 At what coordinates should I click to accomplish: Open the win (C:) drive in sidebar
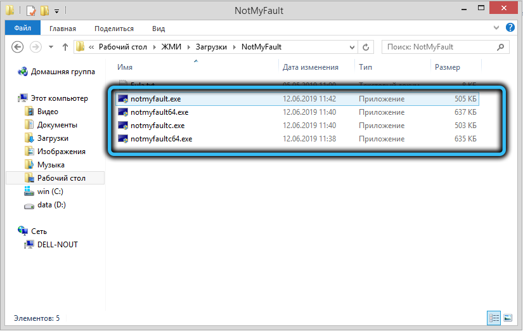tap(50, 191)
